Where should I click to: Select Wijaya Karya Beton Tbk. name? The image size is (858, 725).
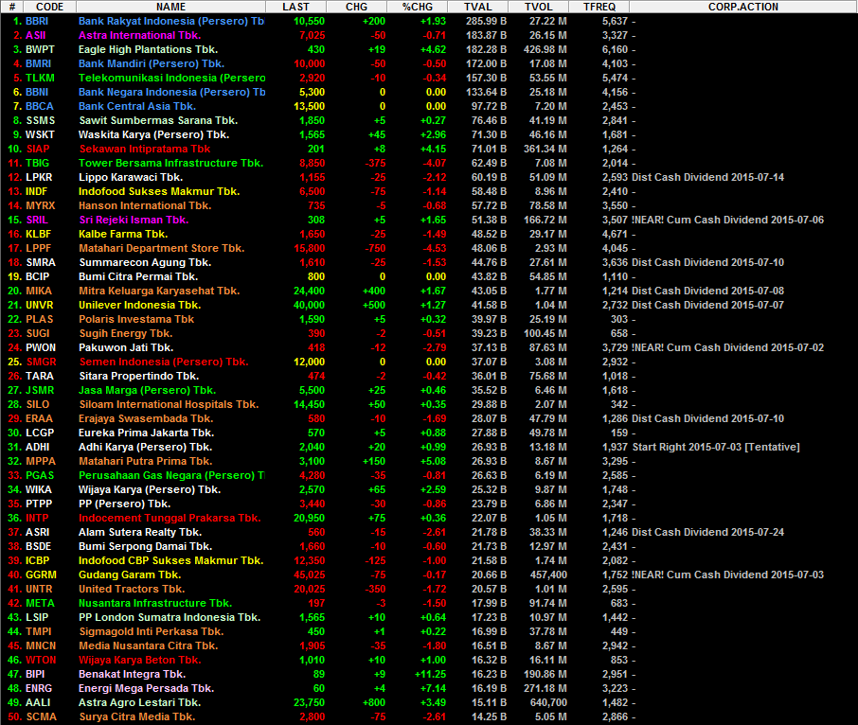tap(140, 661)
